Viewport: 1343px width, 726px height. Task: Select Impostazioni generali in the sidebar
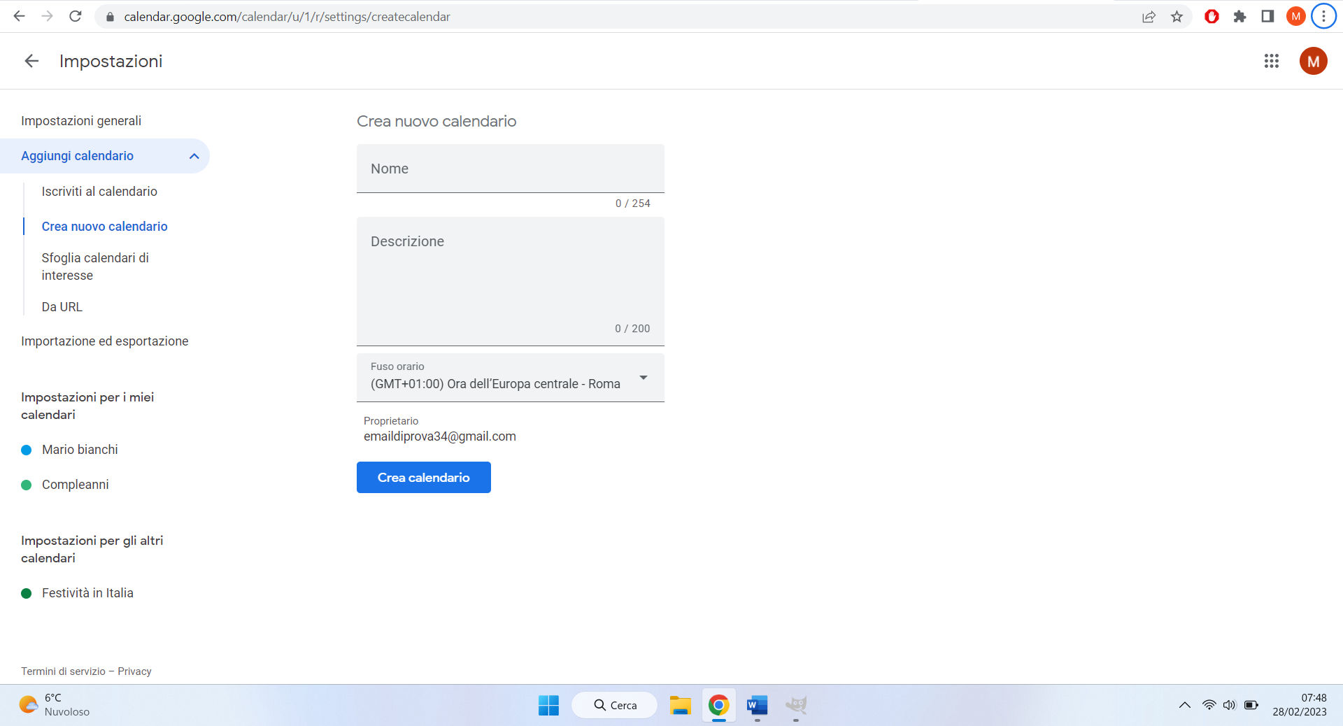pos(81,120)
